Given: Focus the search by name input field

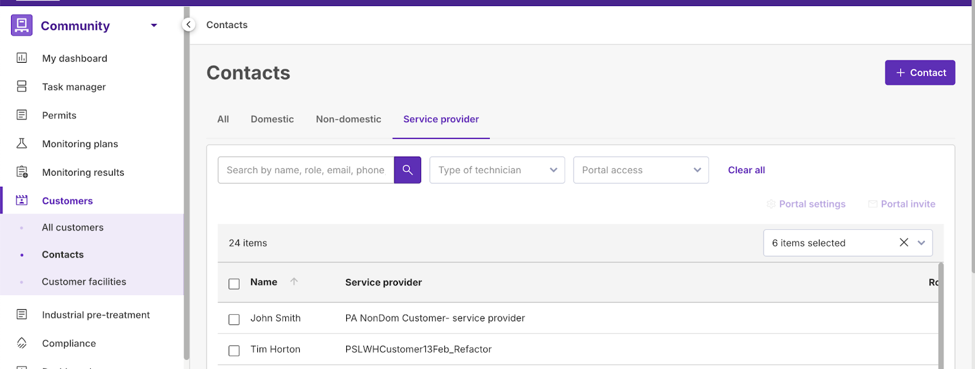Looking at the screenshot, I should click(305, 170).
